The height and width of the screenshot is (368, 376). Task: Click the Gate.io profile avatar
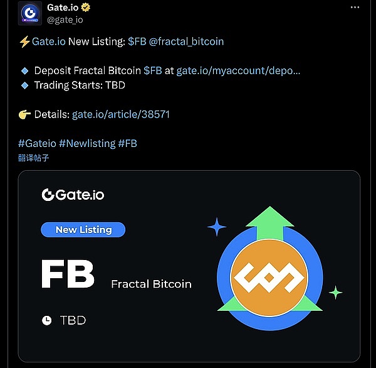30,14
